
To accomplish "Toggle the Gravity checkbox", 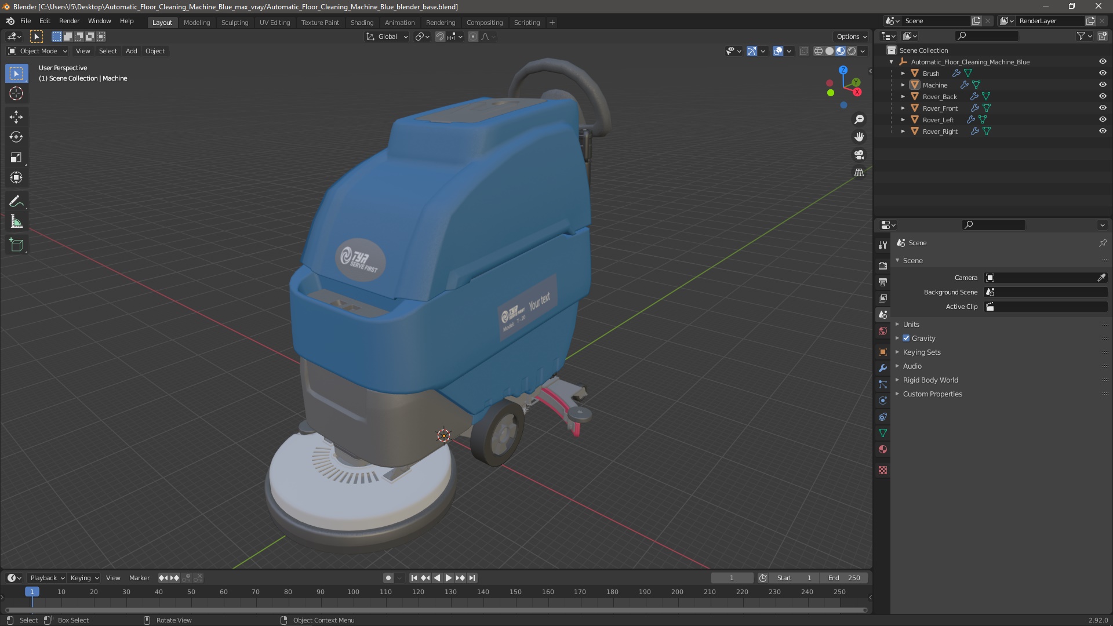I will click(906, 338).
